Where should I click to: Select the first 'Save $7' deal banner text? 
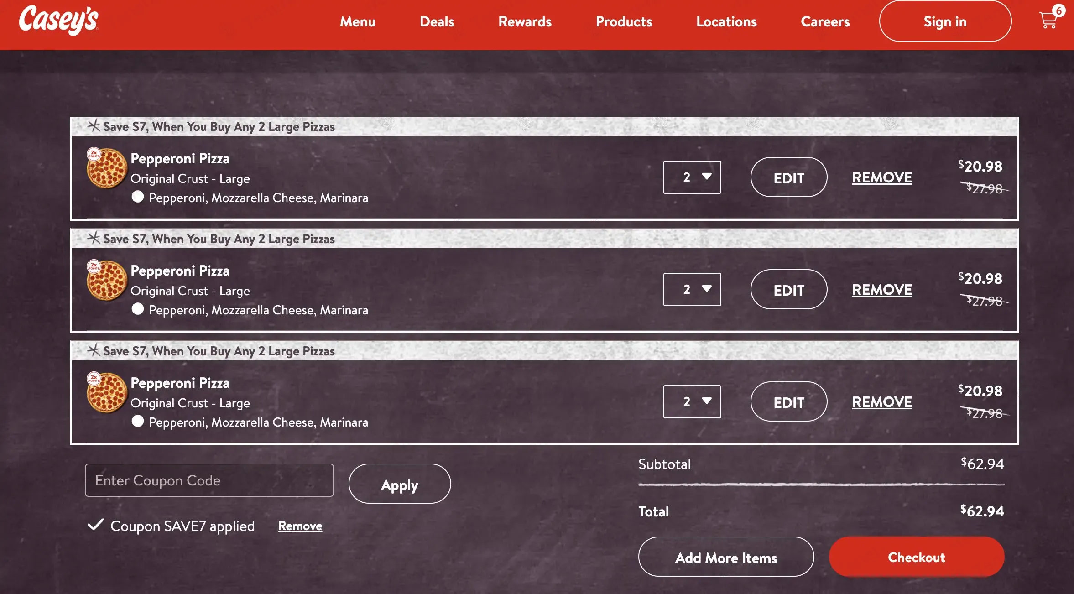coord(219,127)
